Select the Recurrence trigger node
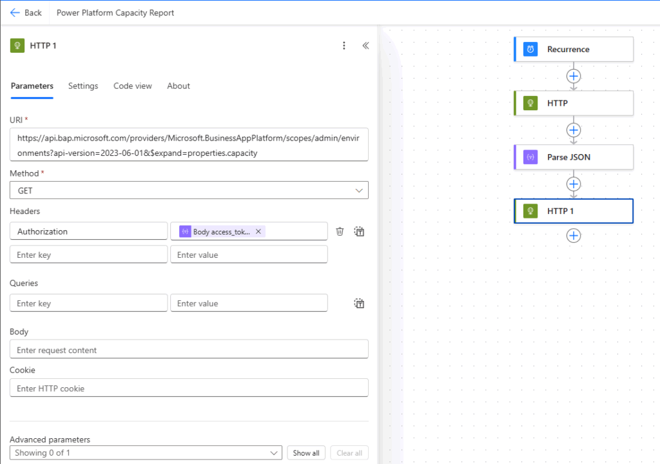This screenshot has height=464, width=660. point(574,49)
